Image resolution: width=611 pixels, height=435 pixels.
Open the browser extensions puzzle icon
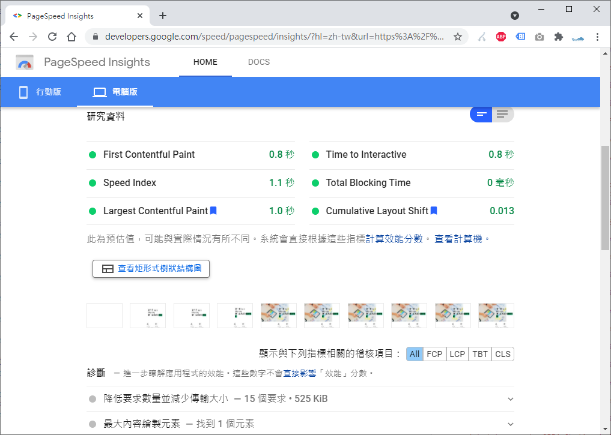pos(558,37)
